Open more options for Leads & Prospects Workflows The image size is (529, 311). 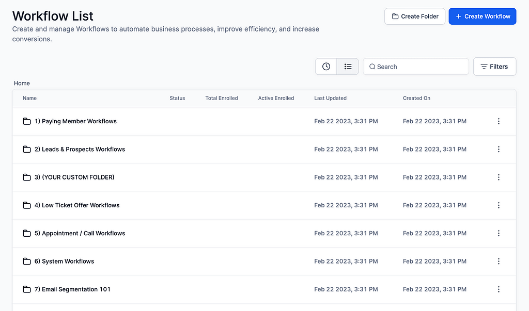499,149
